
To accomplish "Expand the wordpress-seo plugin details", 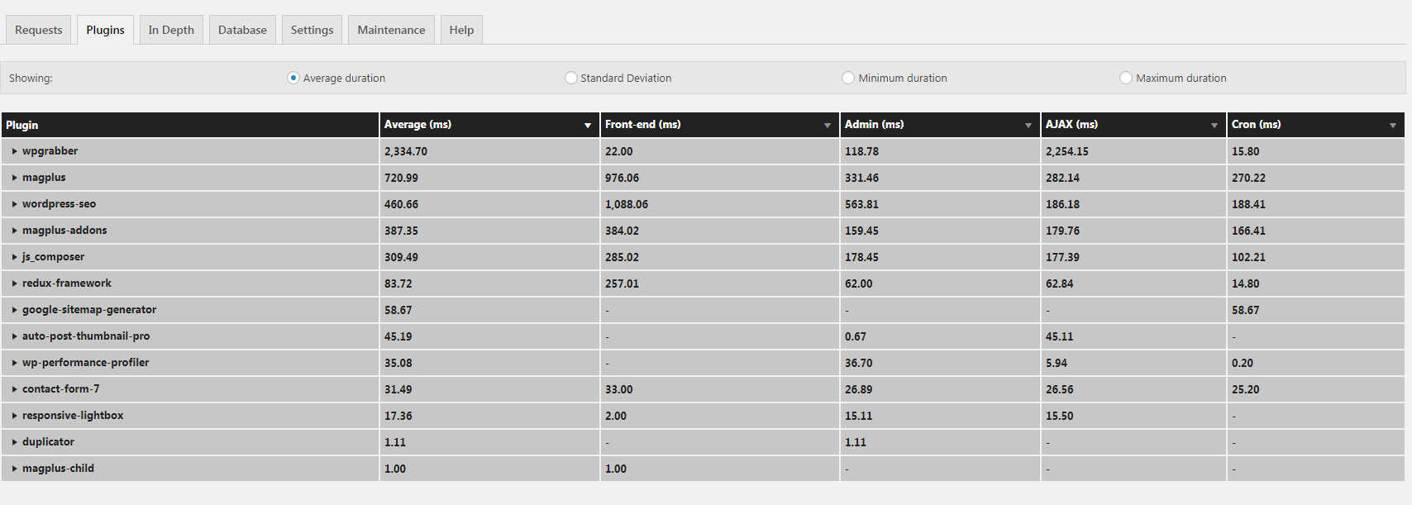I will [15, 204].
